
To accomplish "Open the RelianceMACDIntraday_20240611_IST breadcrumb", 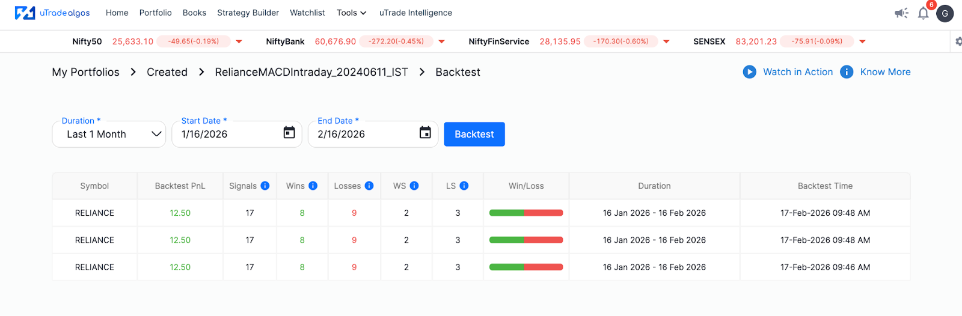I will pos(311,72).
